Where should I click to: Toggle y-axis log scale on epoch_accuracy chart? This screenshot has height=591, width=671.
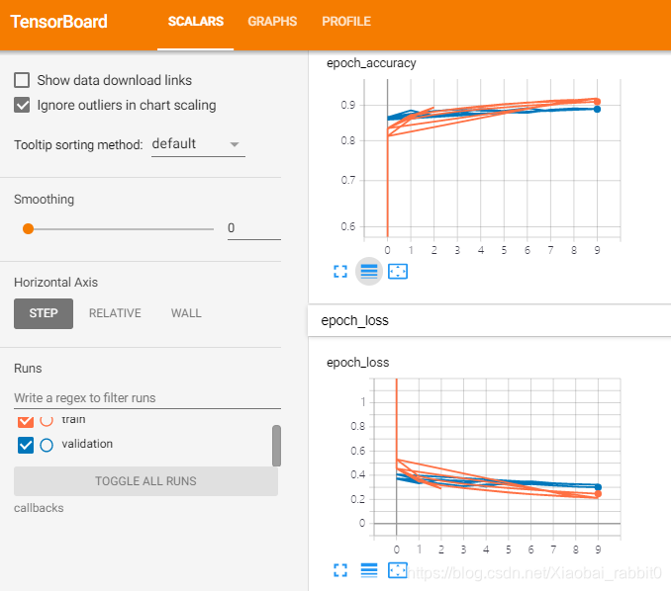pos(369,272)
